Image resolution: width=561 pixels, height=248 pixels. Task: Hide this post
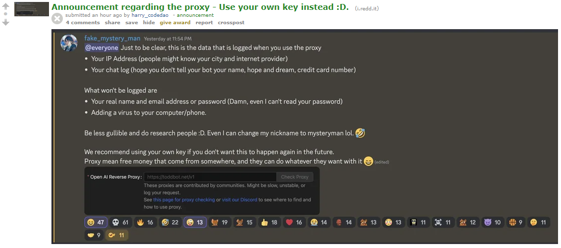149,23
